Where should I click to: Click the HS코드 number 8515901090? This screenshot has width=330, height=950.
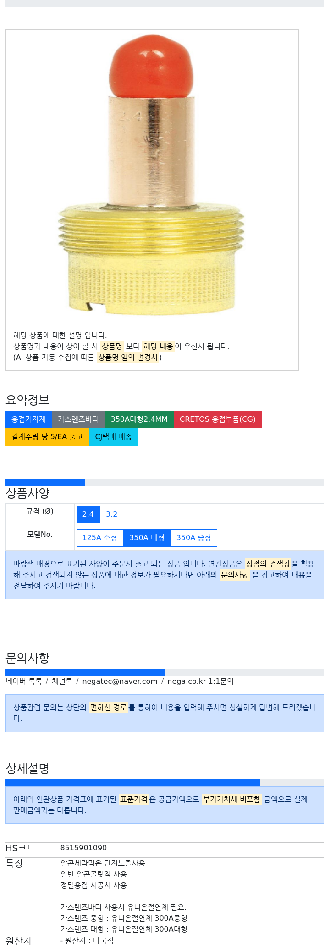point(83,848)
